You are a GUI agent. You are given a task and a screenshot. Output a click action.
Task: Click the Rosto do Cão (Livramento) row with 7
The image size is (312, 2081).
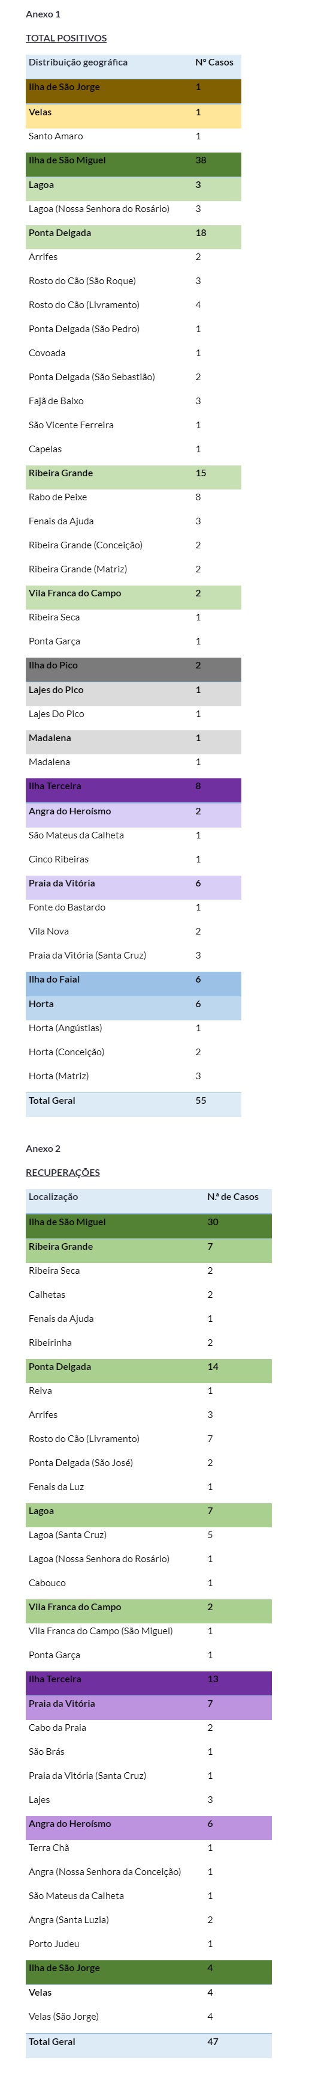149,1439
